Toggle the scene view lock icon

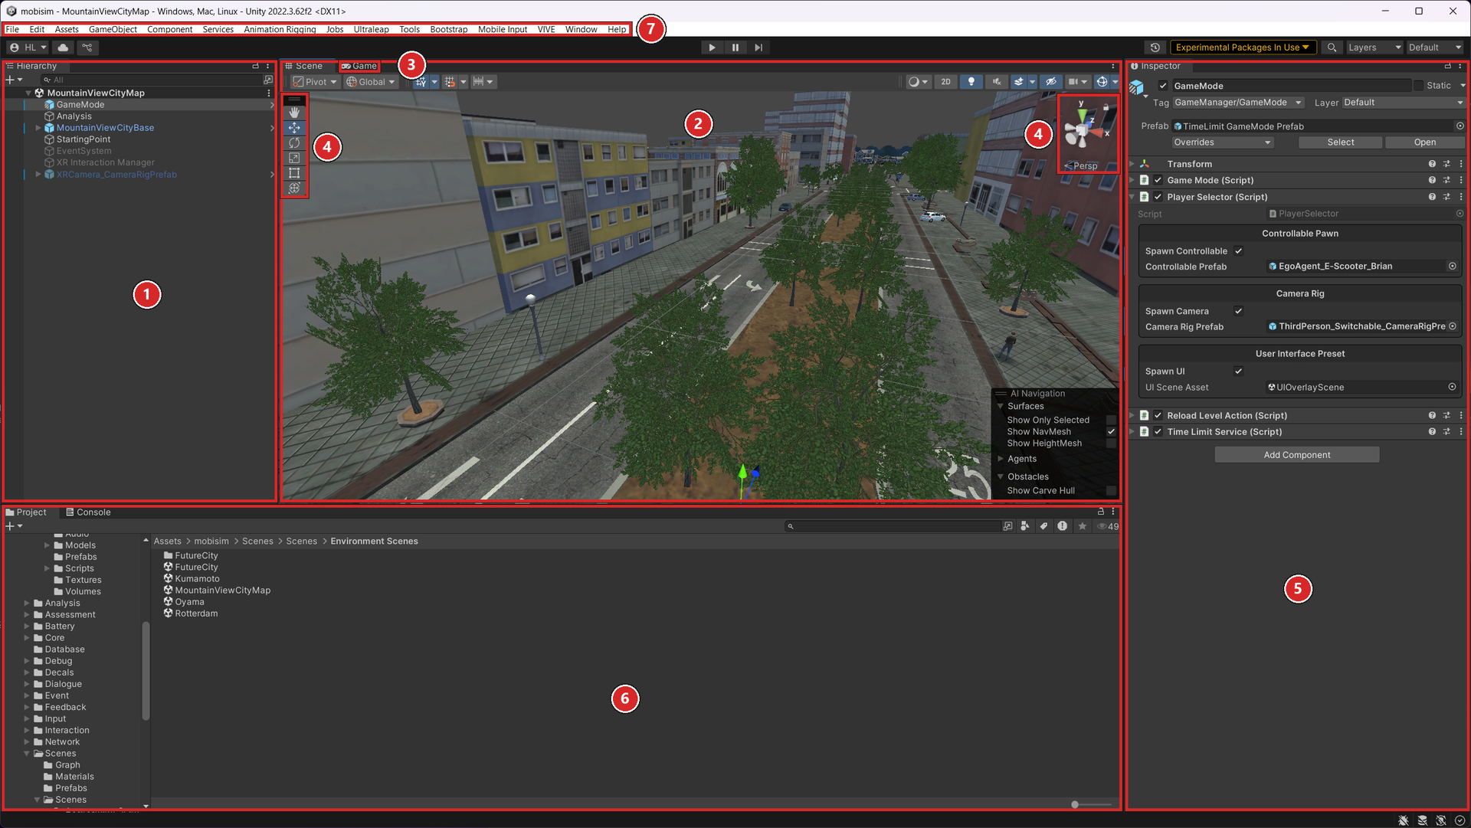[1106, 107]
